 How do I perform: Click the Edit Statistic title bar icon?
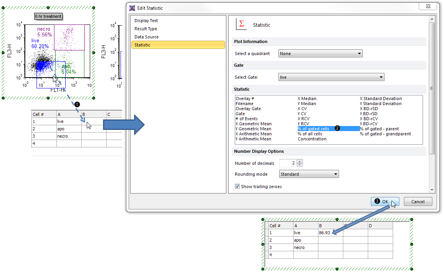pos(132,8)
